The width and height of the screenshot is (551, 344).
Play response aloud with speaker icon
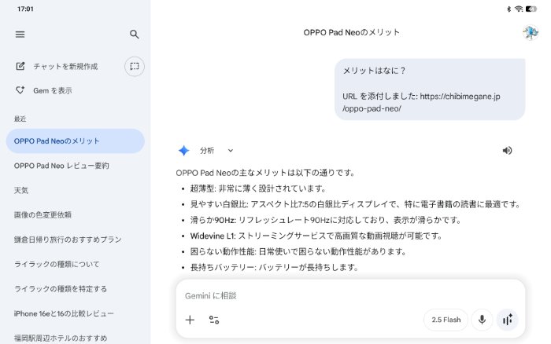point(507,151)
